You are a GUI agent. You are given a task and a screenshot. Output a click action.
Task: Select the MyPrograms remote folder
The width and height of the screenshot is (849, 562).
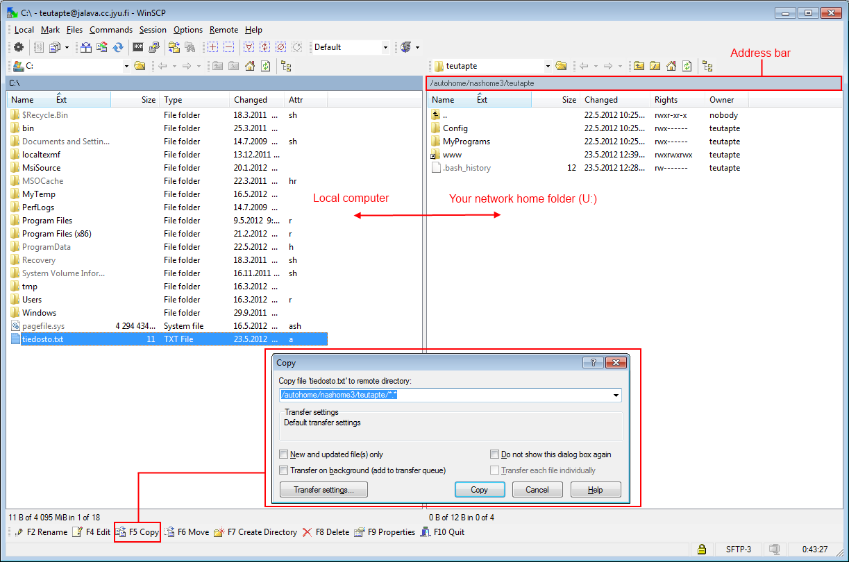click(x=466, y=142)
